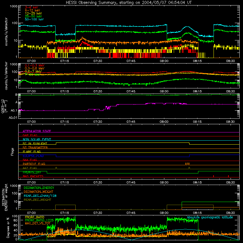243x243 pixels.
Task: Click the FRONT_RATIO legend label
Action: pyautogui.click(x=34, y=217)
